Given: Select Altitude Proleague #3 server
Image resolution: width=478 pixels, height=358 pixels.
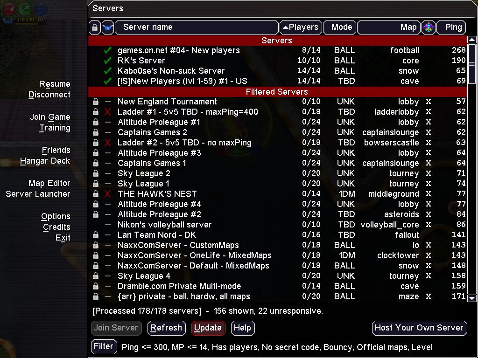Looking at the screenshot, I should (277, 153).
